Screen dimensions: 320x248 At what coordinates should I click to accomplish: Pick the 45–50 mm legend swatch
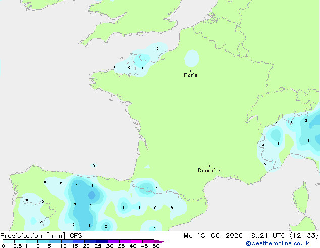coord(148,241)
